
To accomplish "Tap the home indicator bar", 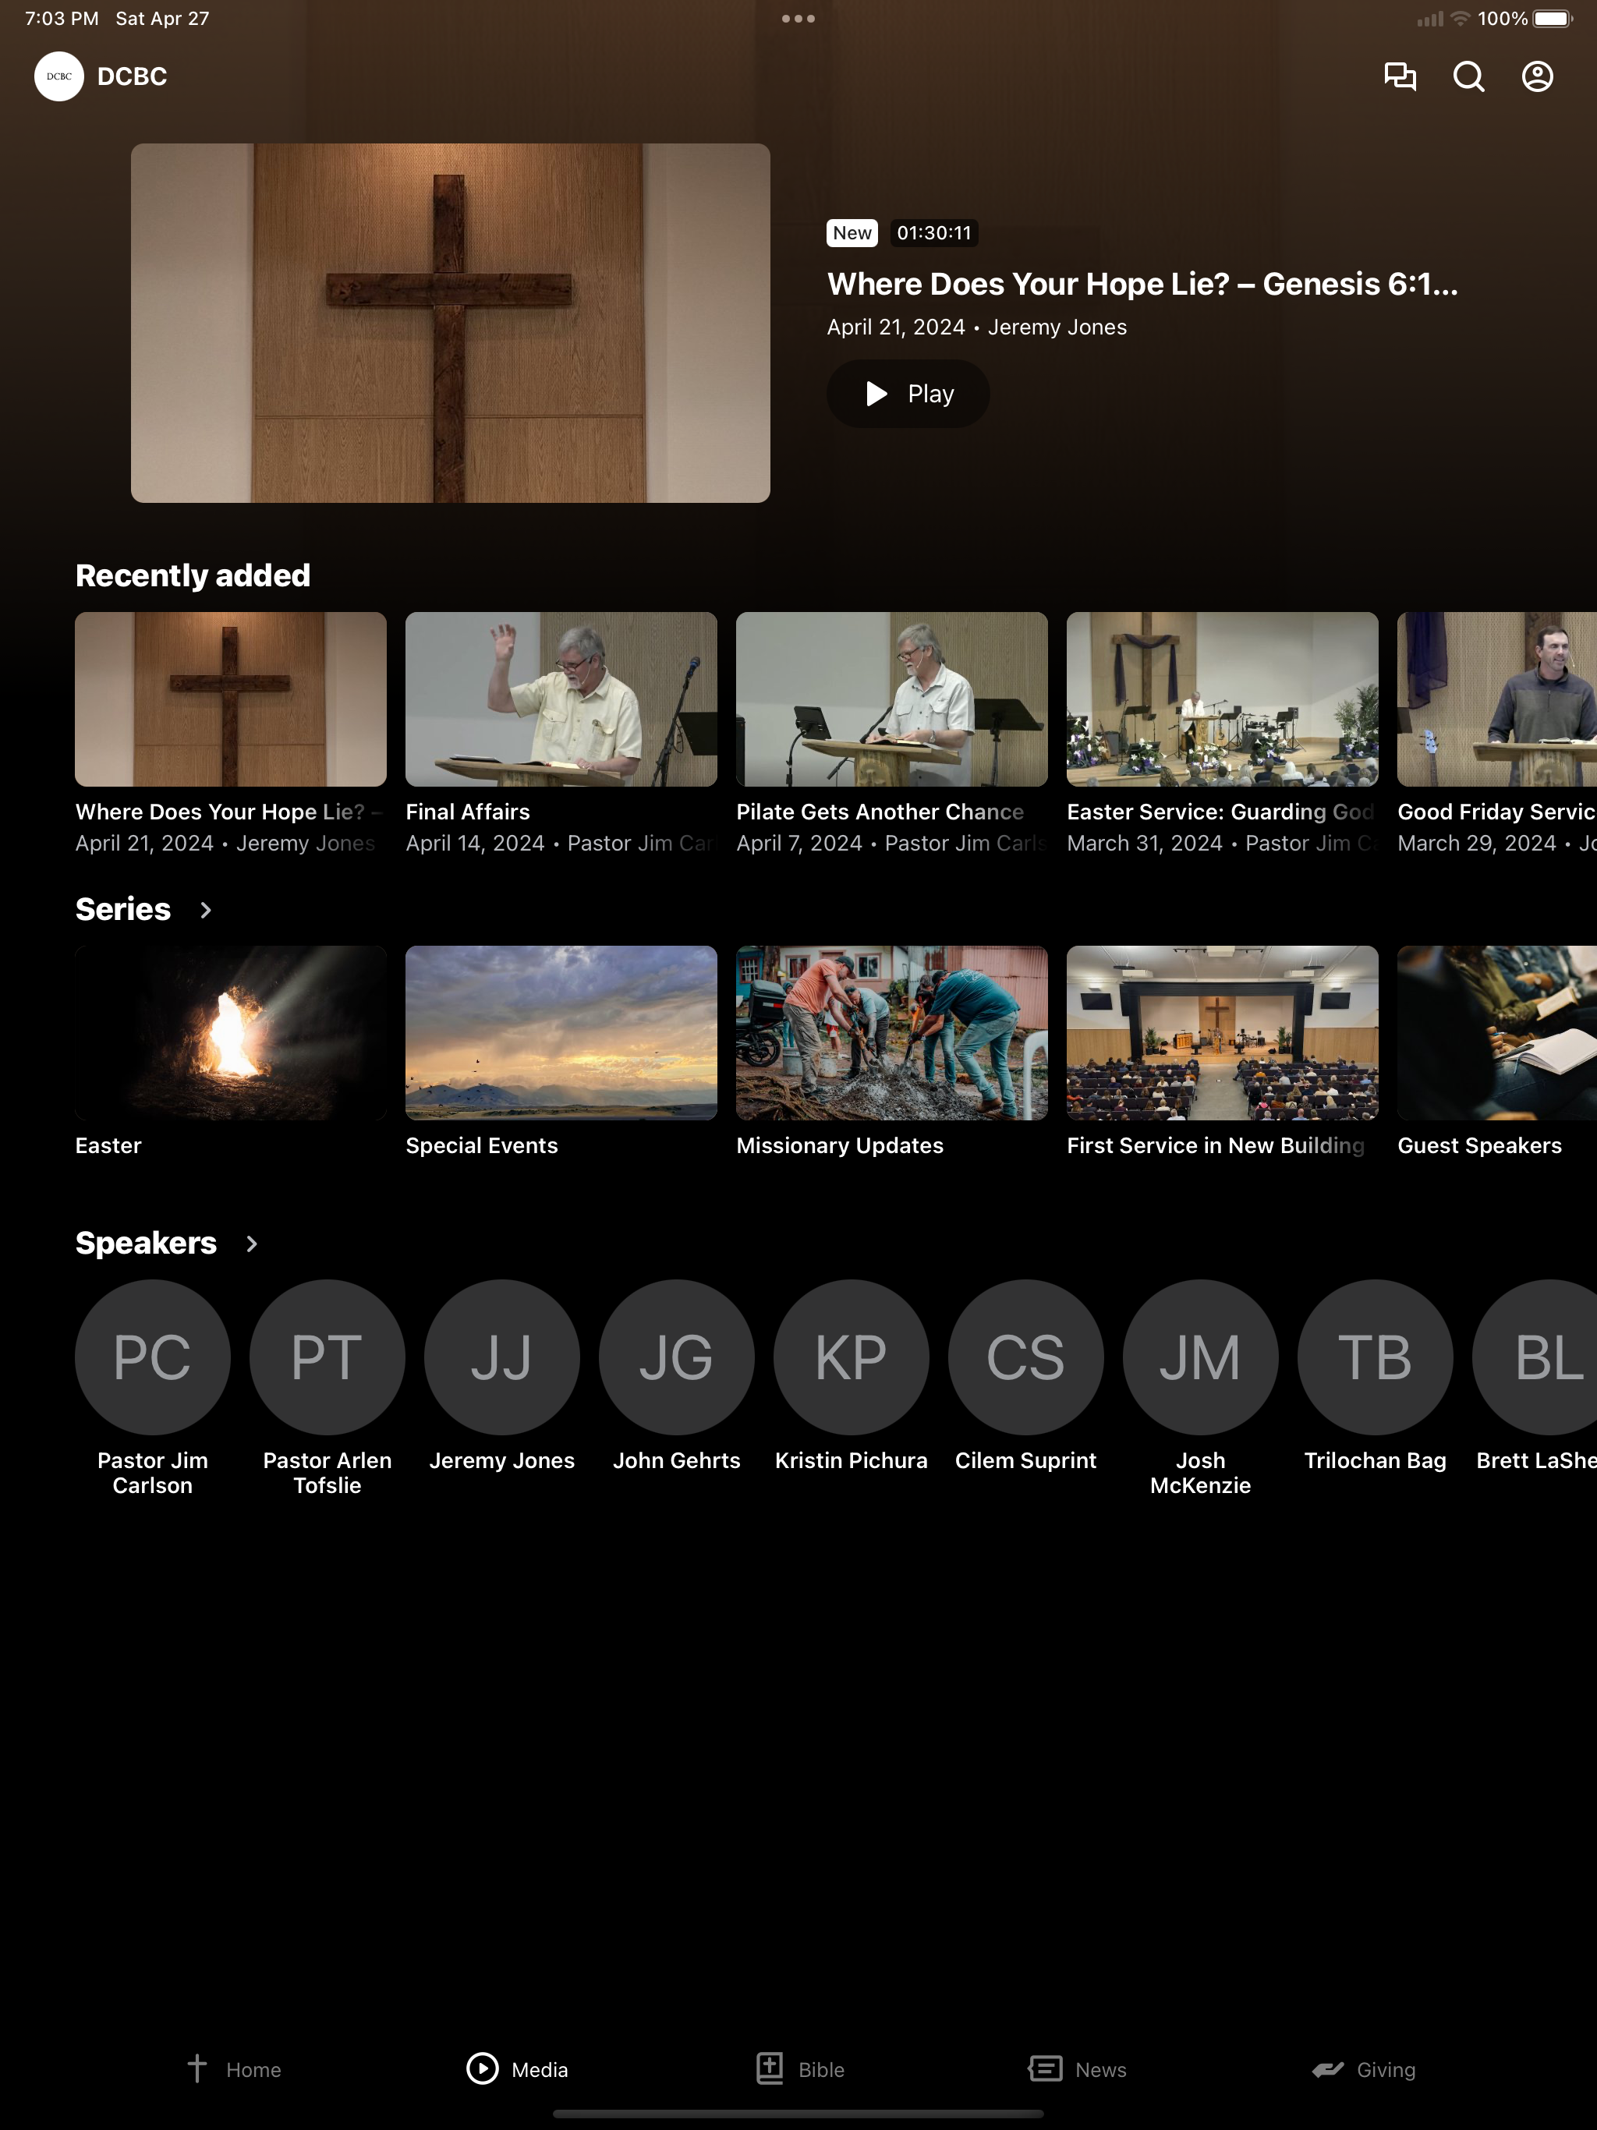I will 798,2114.
